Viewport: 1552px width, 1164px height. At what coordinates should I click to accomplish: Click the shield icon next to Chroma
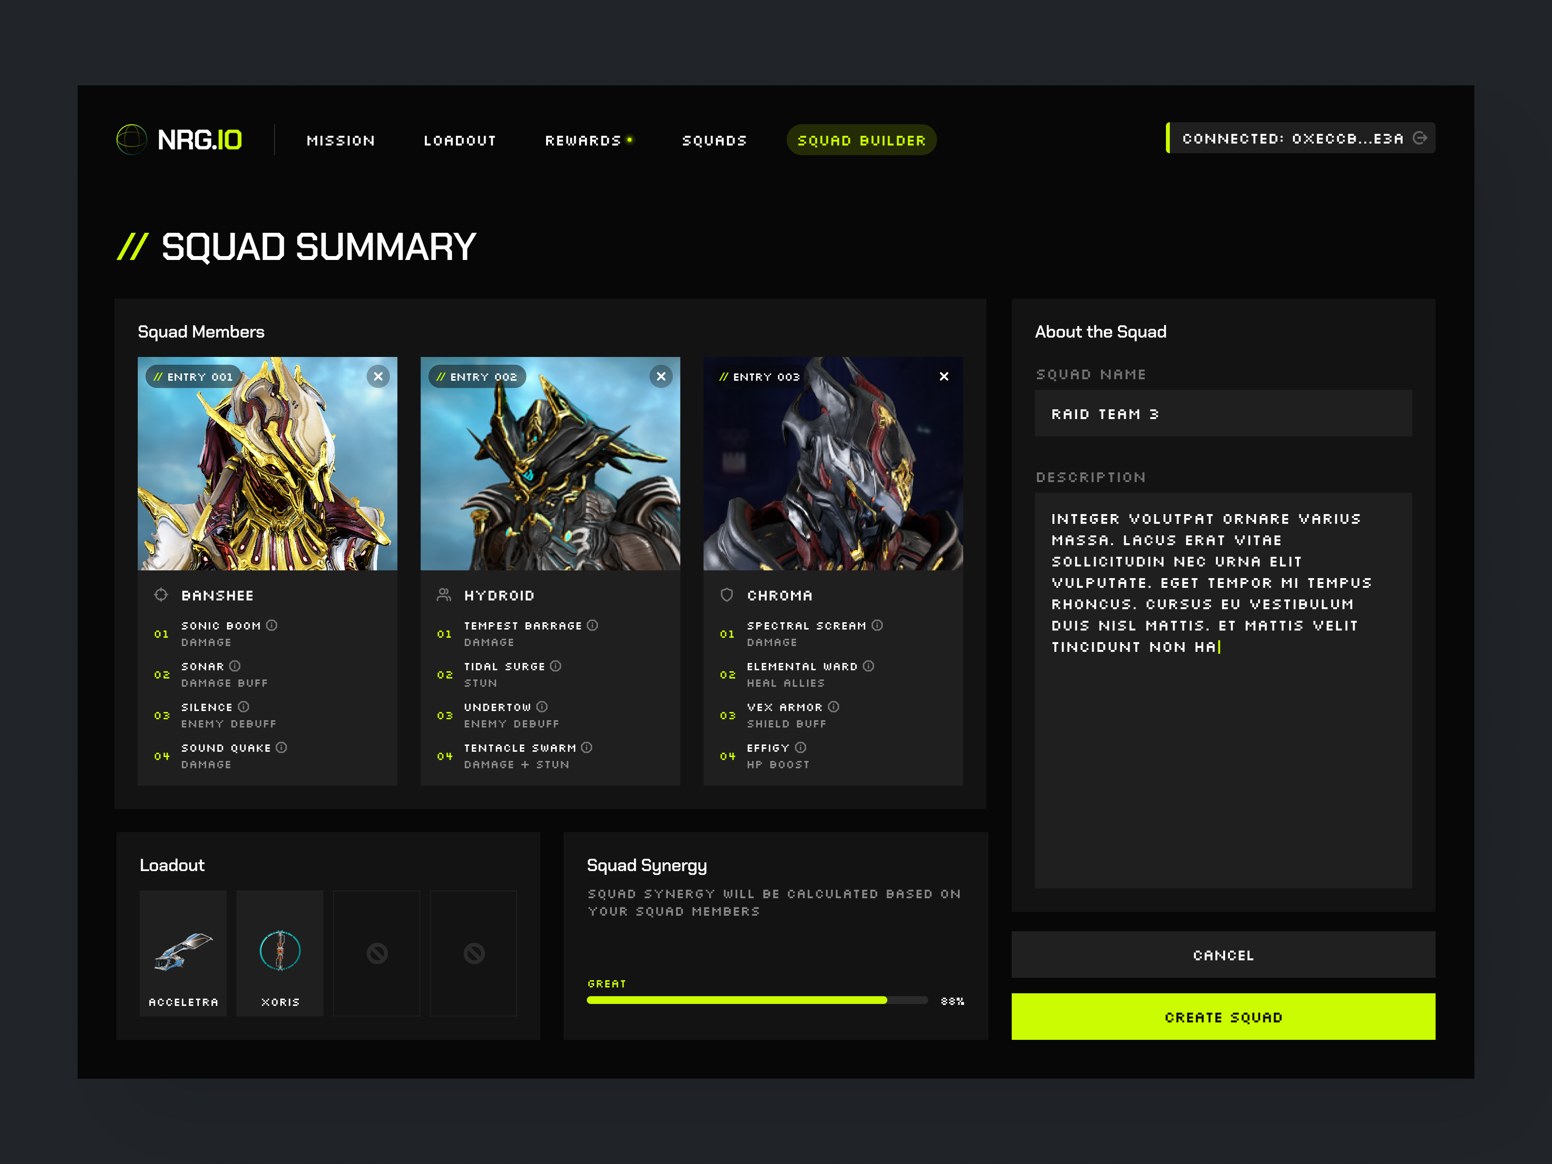pos(727,595)
